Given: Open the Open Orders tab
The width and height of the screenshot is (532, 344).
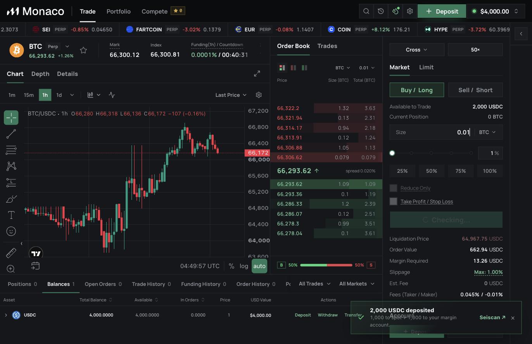Looking at the screenshot, I should 103,284.
